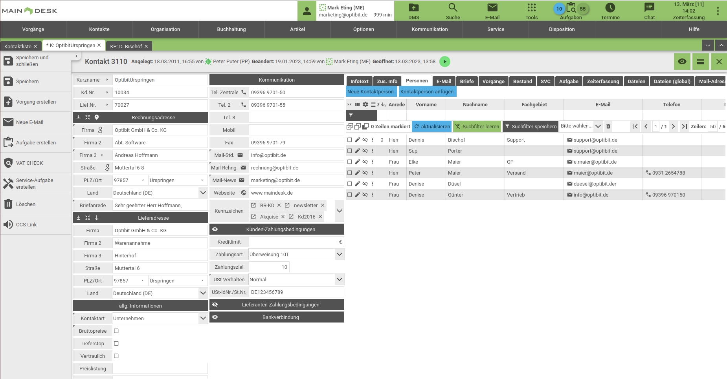
Task: Open the Buchhaltung menu
Action: [x=231, y=29]
